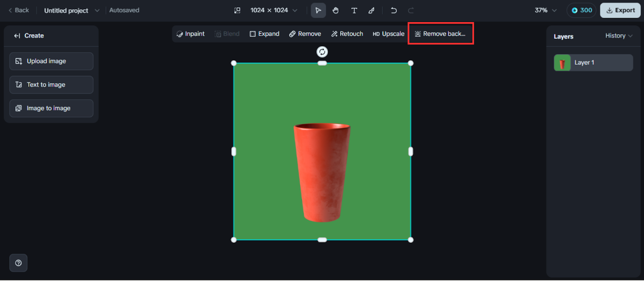Image resolution: width=644 pixels, height=281 pixels.
Task: Open the Untitled project name dropdown
Action: point(72,11)
